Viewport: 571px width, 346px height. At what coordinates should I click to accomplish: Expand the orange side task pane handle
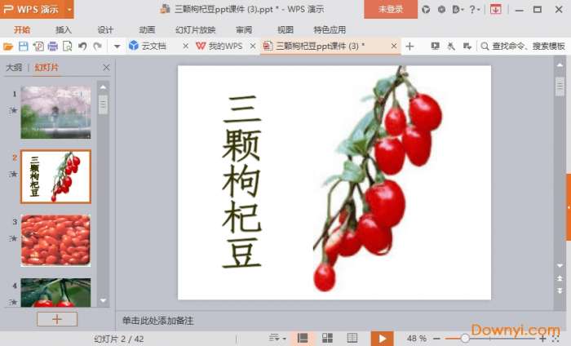[569, 207]
